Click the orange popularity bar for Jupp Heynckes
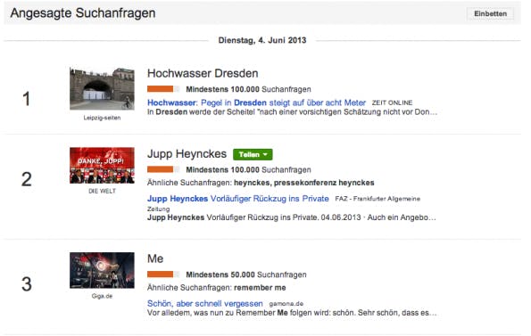This screenshot has height=336, width=531. [163, 169]
